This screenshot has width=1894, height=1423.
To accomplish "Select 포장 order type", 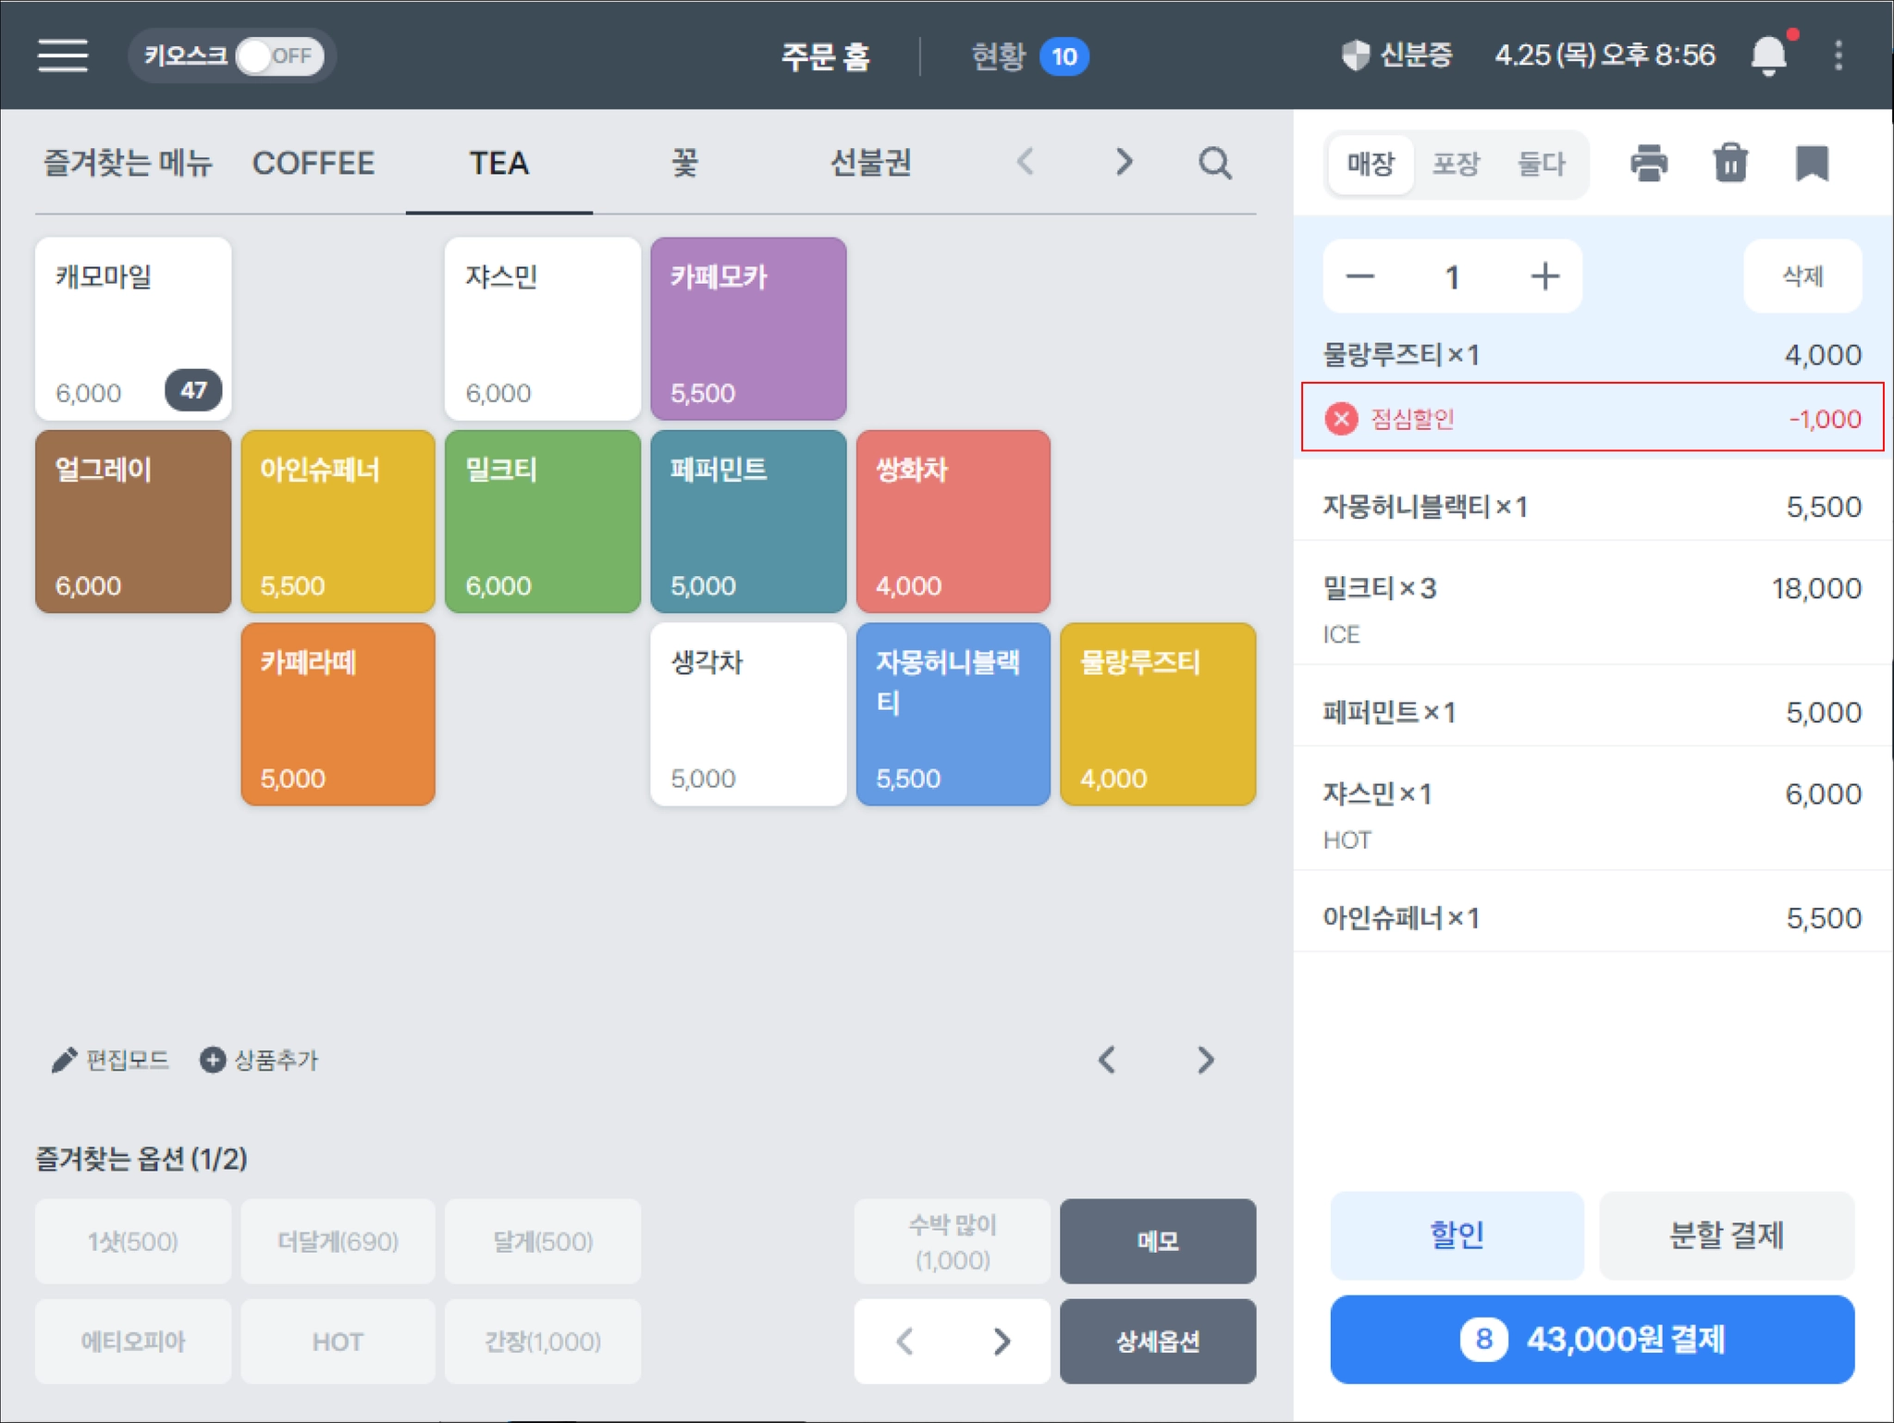I will point(1456,165).
